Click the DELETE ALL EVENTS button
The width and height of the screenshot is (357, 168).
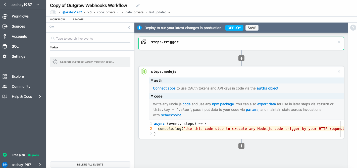coord(90,164)
